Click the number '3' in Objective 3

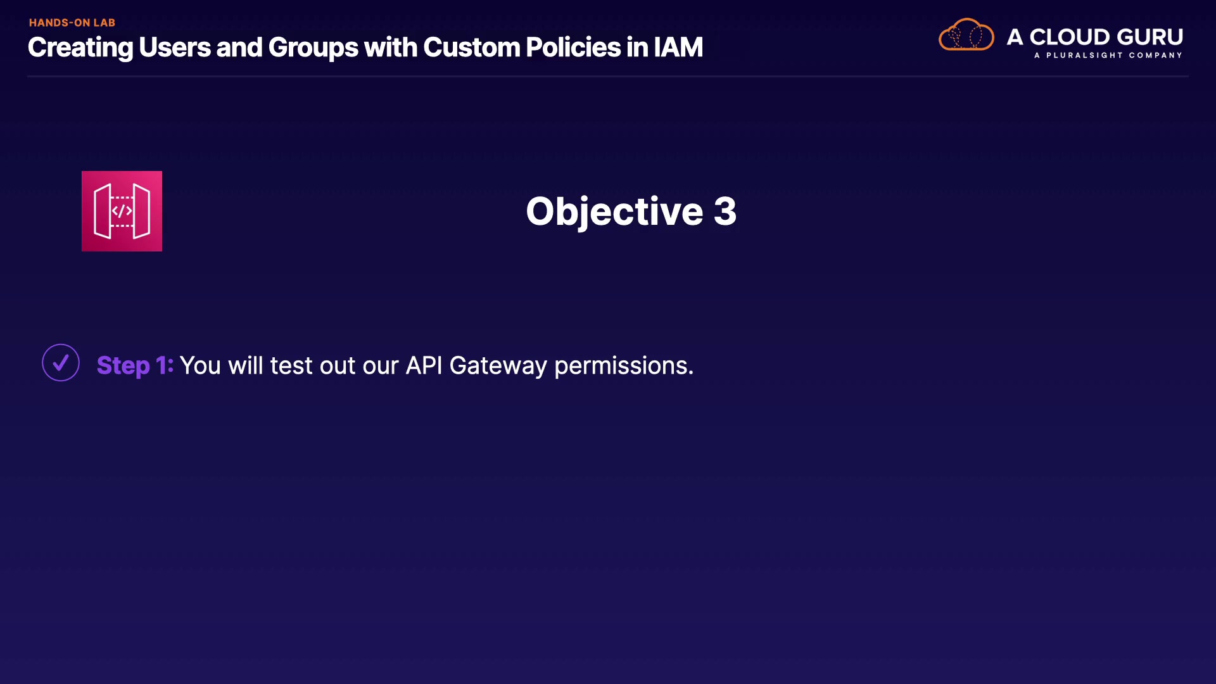tap(725, 211)
